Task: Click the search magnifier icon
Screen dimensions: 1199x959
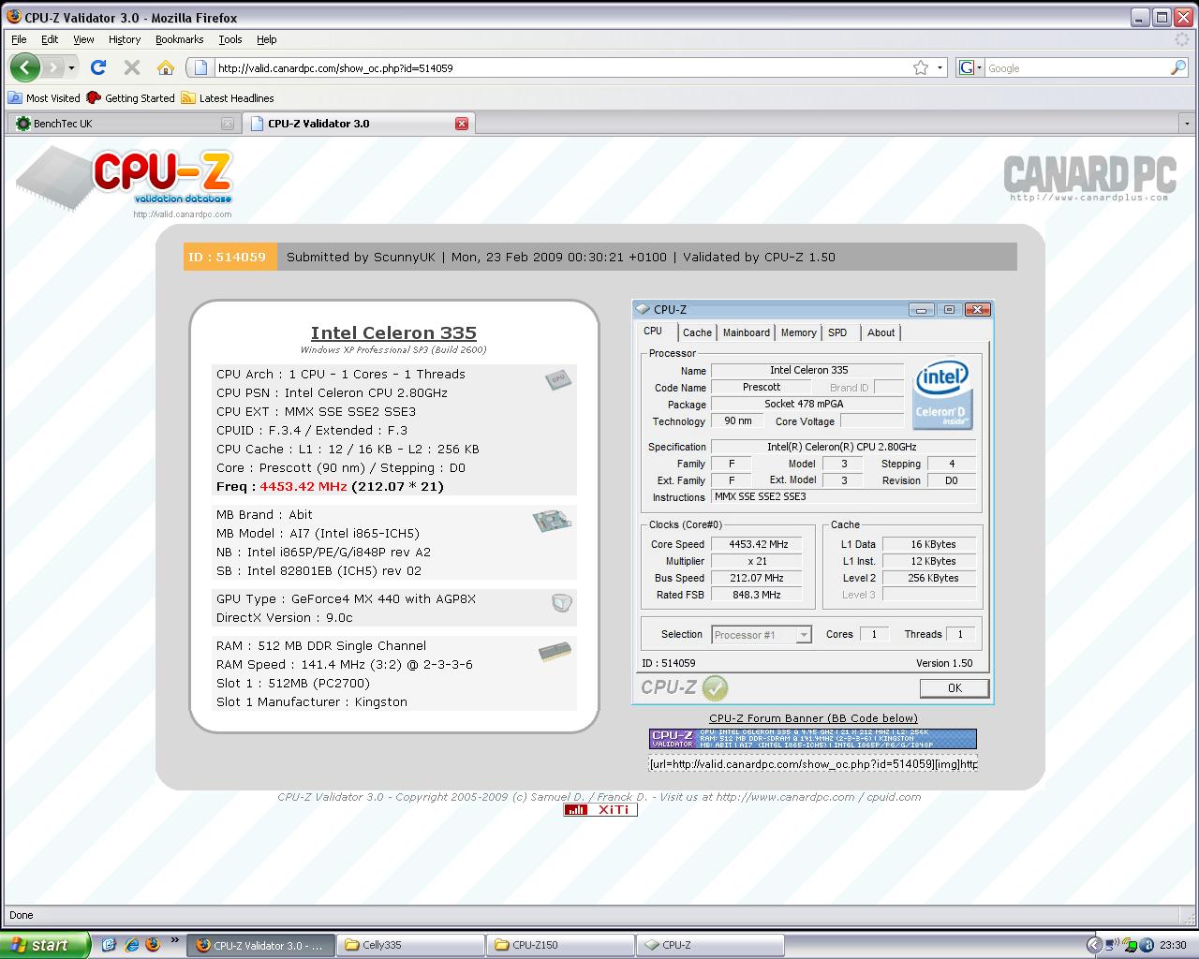Action: (x=1178, y=67)
